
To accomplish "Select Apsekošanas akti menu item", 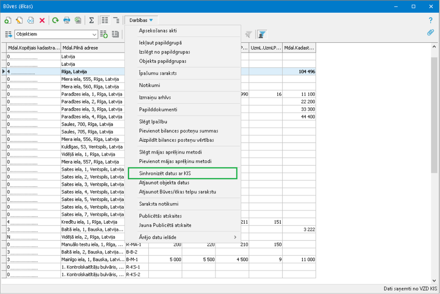I will pos(183,30).
